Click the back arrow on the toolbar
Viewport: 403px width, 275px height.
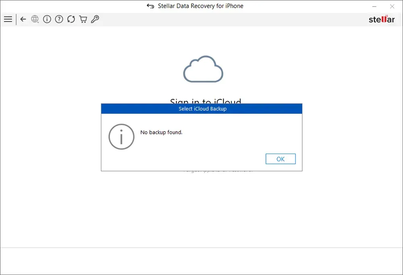point(23,19)
